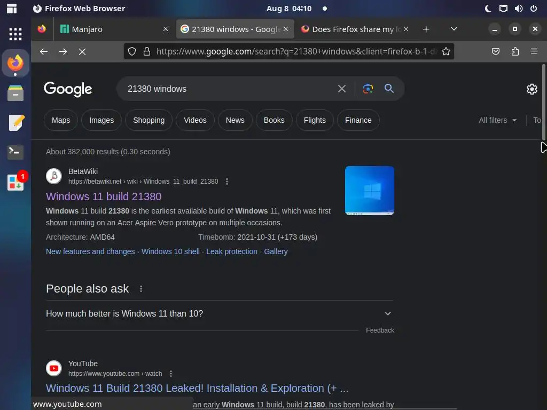Show applications grid in the dock
Viewport: 547px width, 410px height.
pyautogui.click(x=15, y=34)
